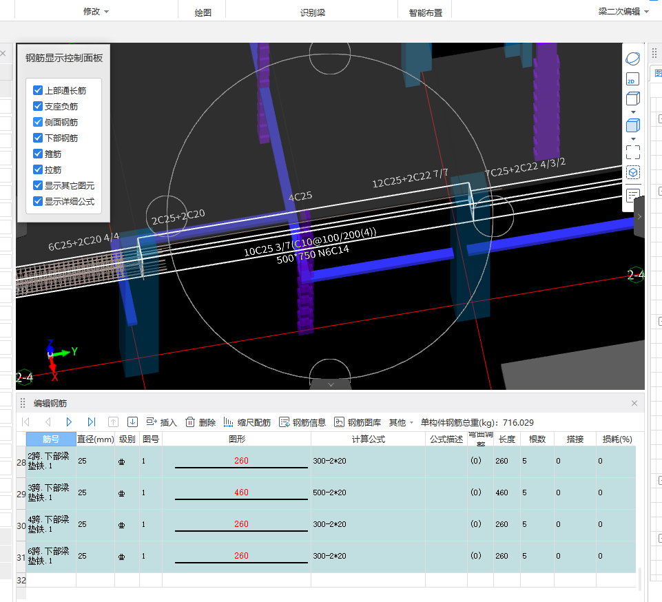Open the 识别梁 ribbon group
The height and width of the screenshot is (602, 662).
point(313,12)
